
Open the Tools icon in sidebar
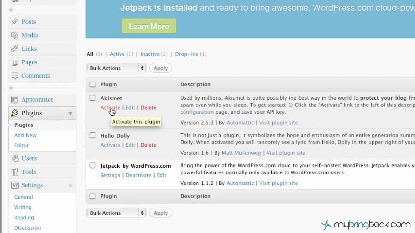pyautogui.click(x=15, y=172)
